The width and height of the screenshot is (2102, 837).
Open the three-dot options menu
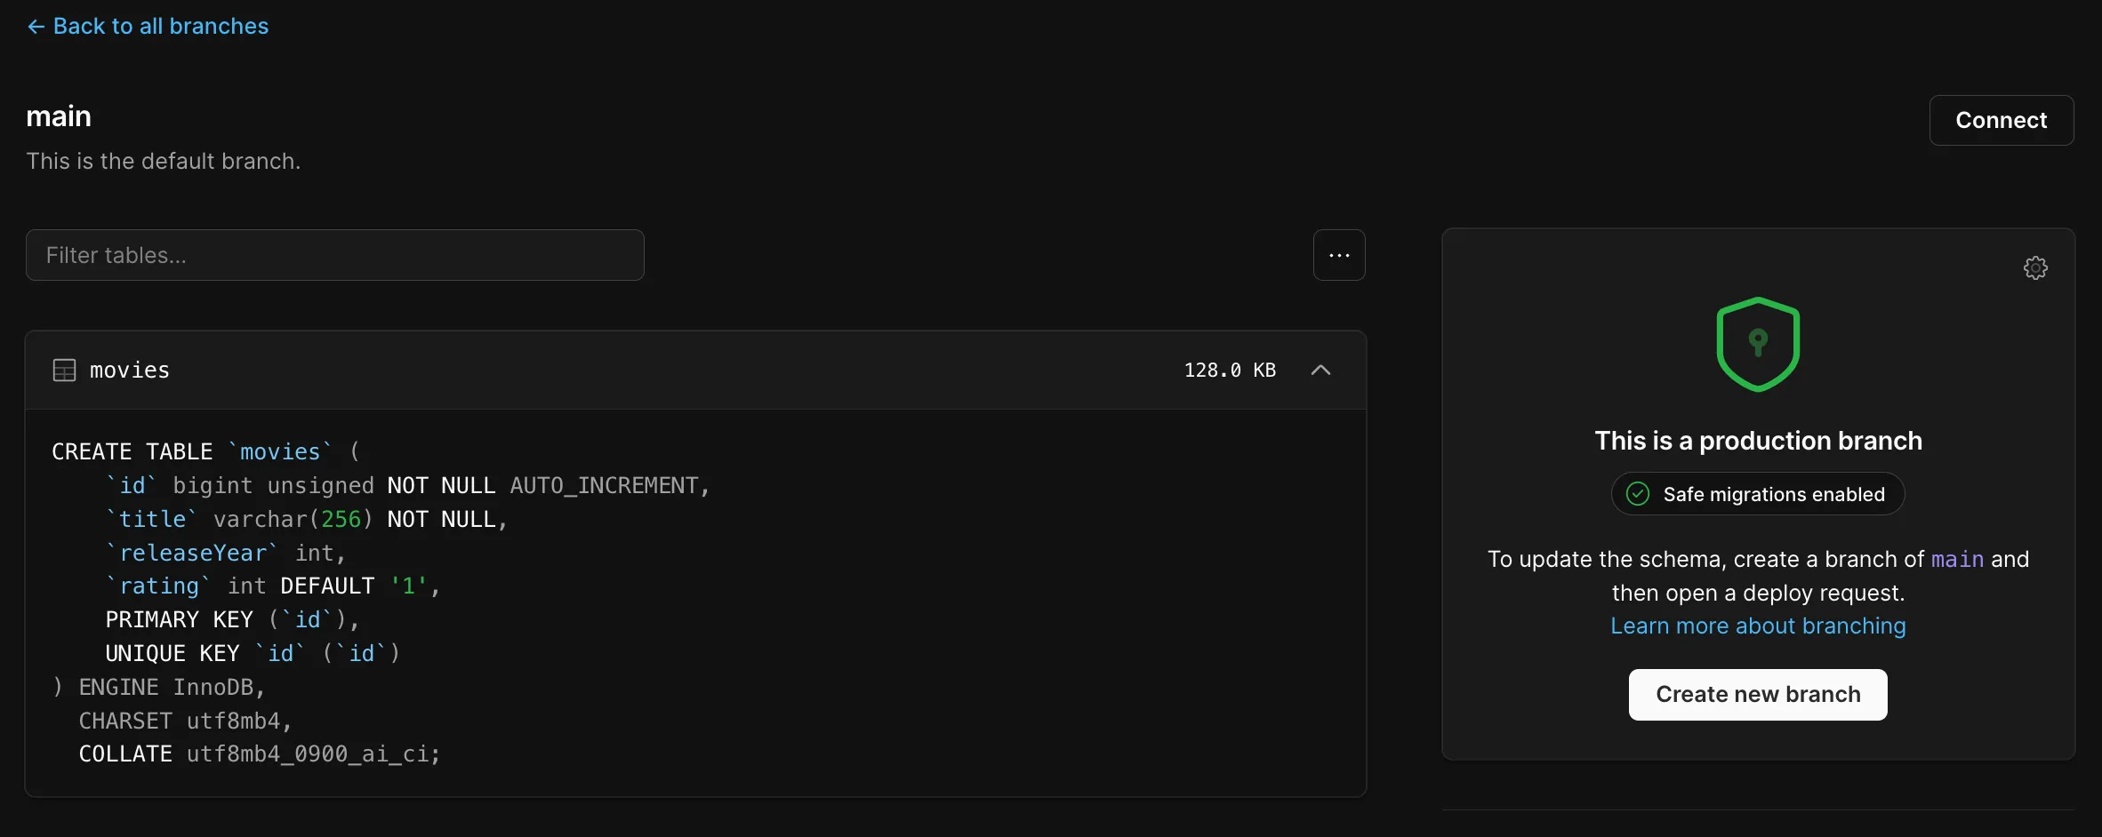pos(1339,255)
